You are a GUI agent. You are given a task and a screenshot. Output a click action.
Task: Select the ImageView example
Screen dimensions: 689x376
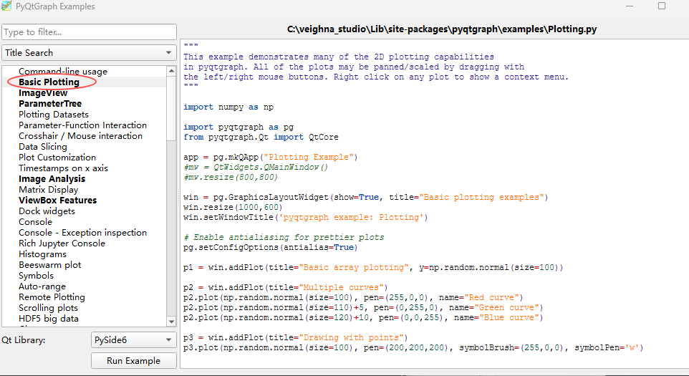click(x=43, y=93)
